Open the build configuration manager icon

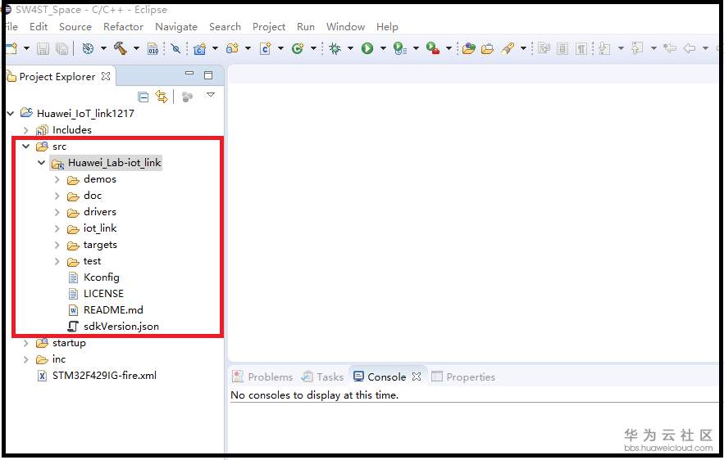(88, 48)
